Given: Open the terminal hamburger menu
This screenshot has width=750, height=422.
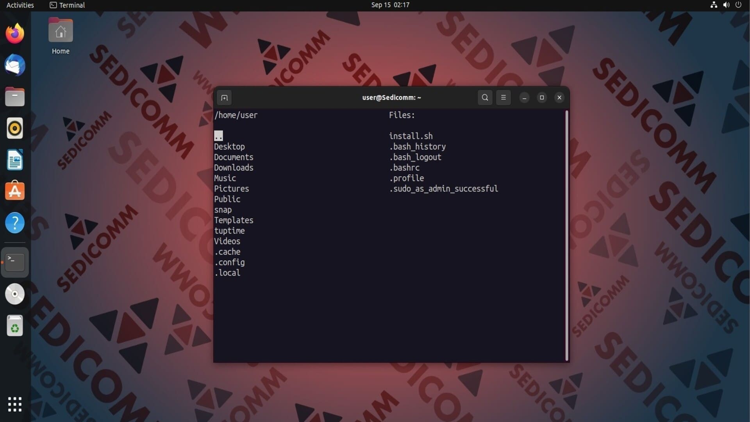Looking at the screenshot, I should coord(503,98).
